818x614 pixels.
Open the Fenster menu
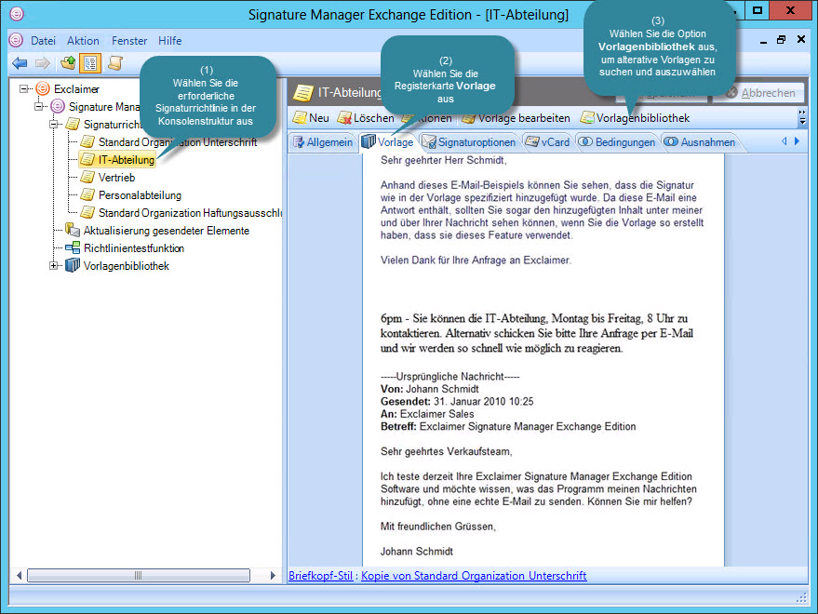(129, 41)
